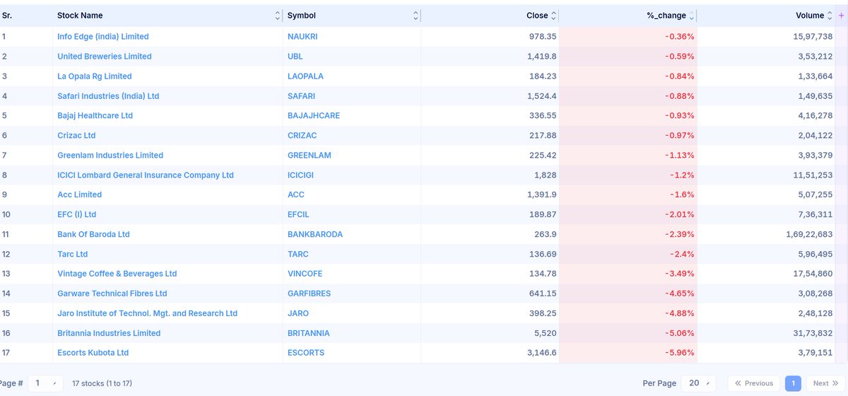Select close price 3,146.6 cell

point(490,353)
